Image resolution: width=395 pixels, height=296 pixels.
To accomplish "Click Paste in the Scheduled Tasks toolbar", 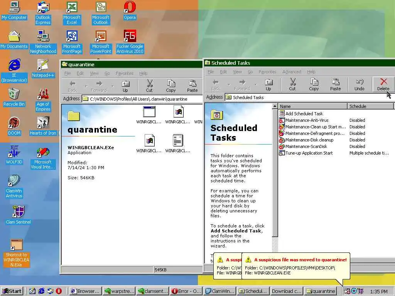I will pyautogui.click(x=335, y=84).
